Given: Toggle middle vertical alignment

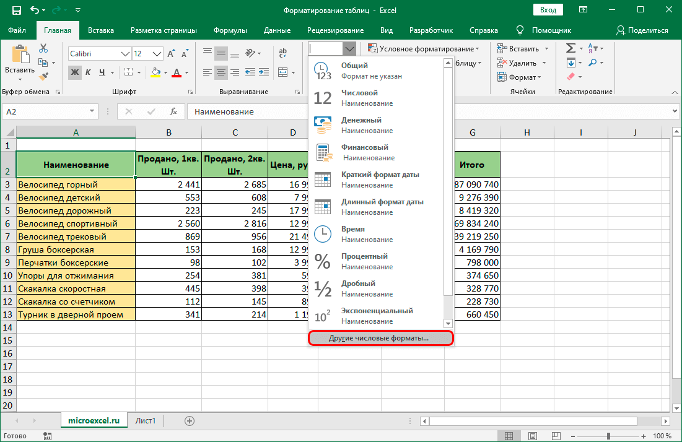Looking at the screenshot, I should [221, 53].
